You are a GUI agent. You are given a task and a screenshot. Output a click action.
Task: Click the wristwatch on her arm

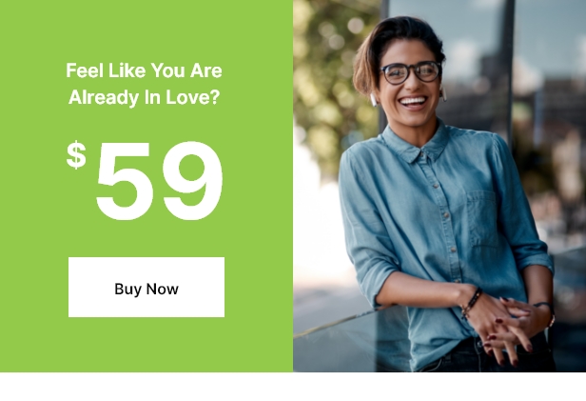point(546,313)
